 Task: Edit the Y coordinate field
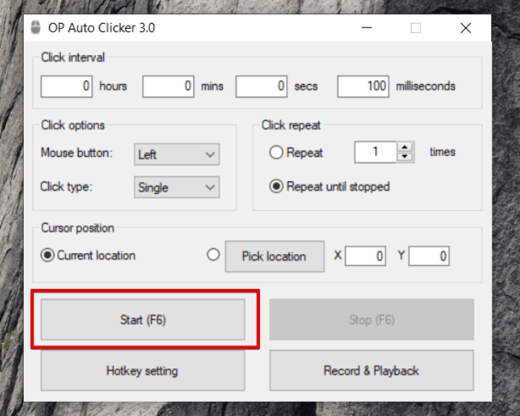pos(429,256)
